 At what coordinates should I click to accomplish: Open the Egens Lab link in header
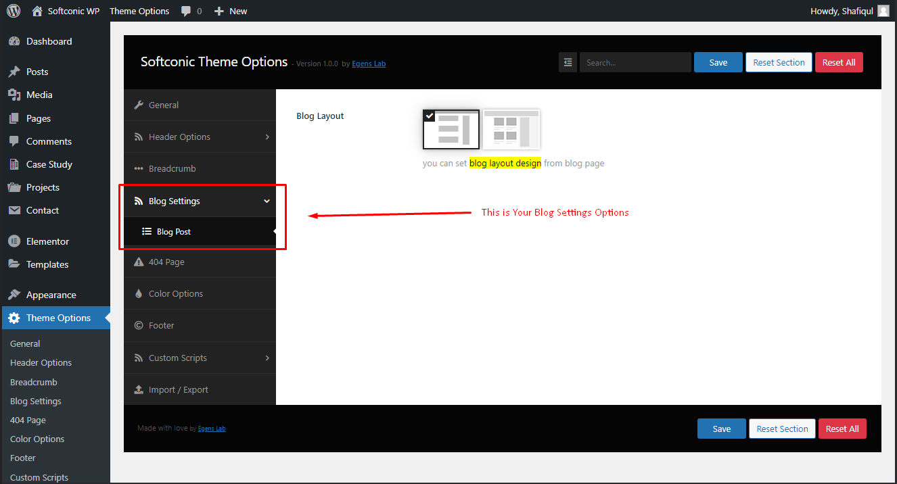click(369, 64)
